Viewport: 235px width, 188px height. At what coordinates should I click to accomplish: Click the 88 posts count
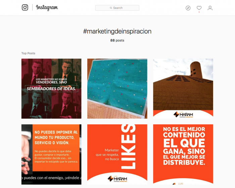tap(117, 40)
